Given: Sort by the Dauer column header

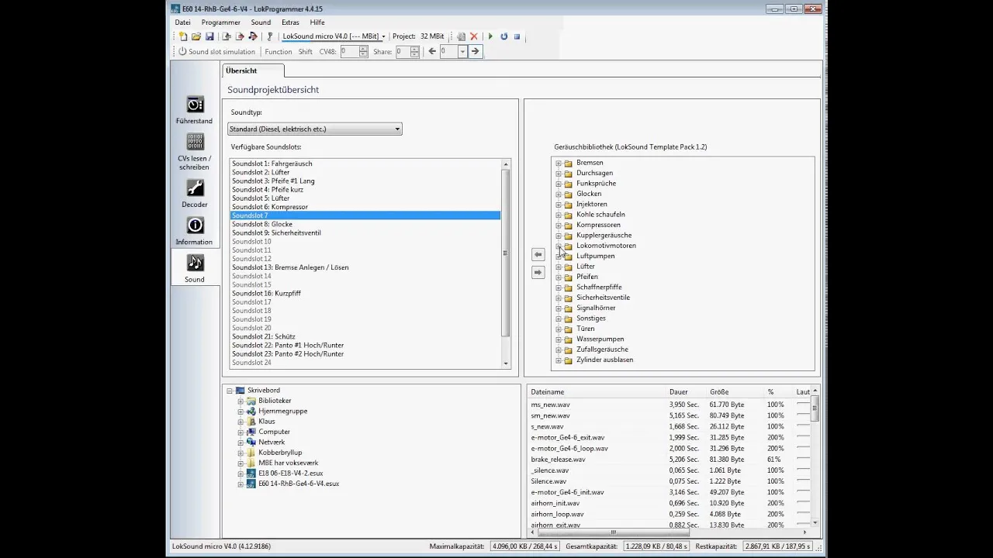Looking at the screenshot, I should click(687, 392).
